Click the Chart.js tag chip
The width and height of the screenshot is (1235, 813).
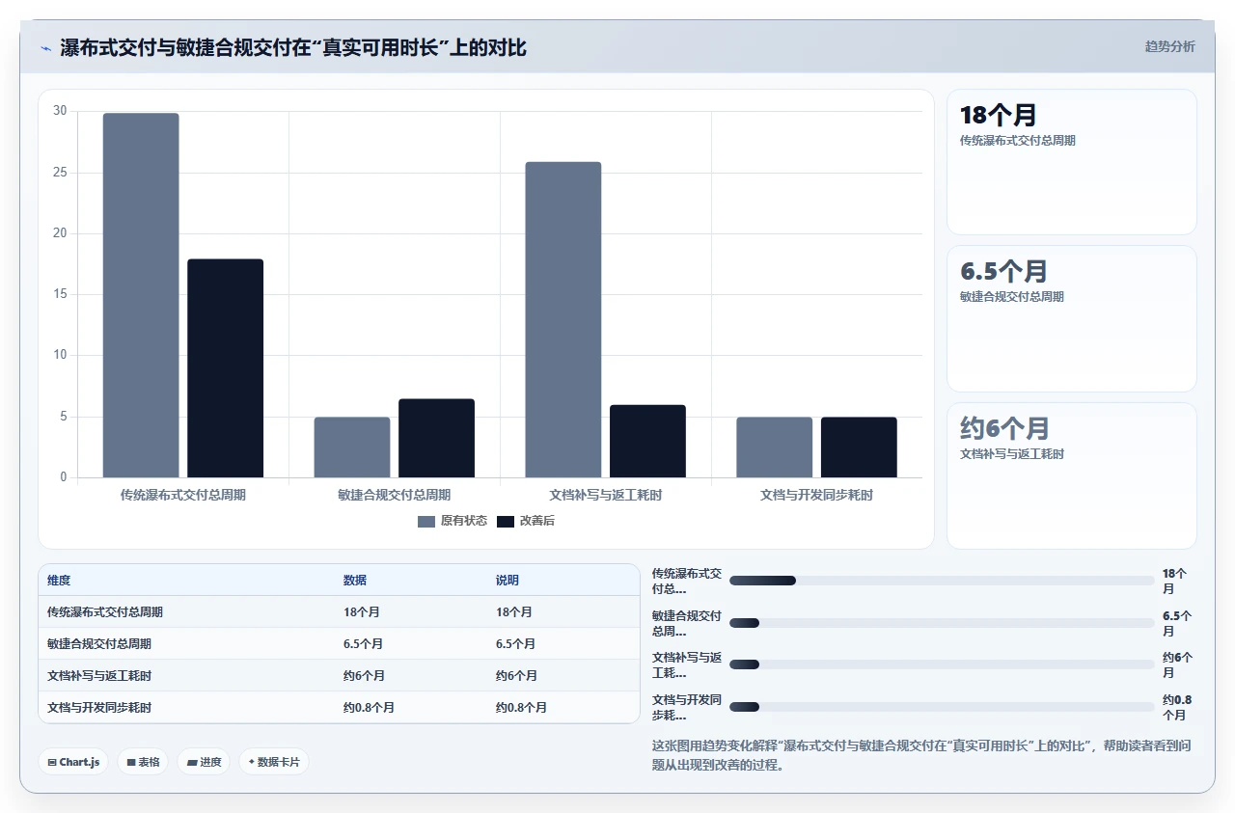(74, 762)
